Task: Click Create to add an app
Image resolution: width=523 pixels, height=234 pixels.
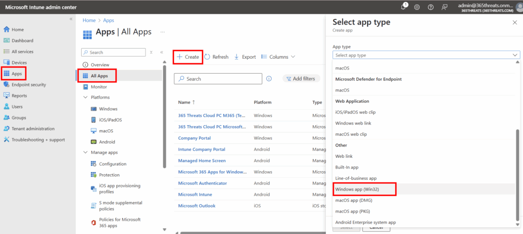Action: click(x=188, y=57)
